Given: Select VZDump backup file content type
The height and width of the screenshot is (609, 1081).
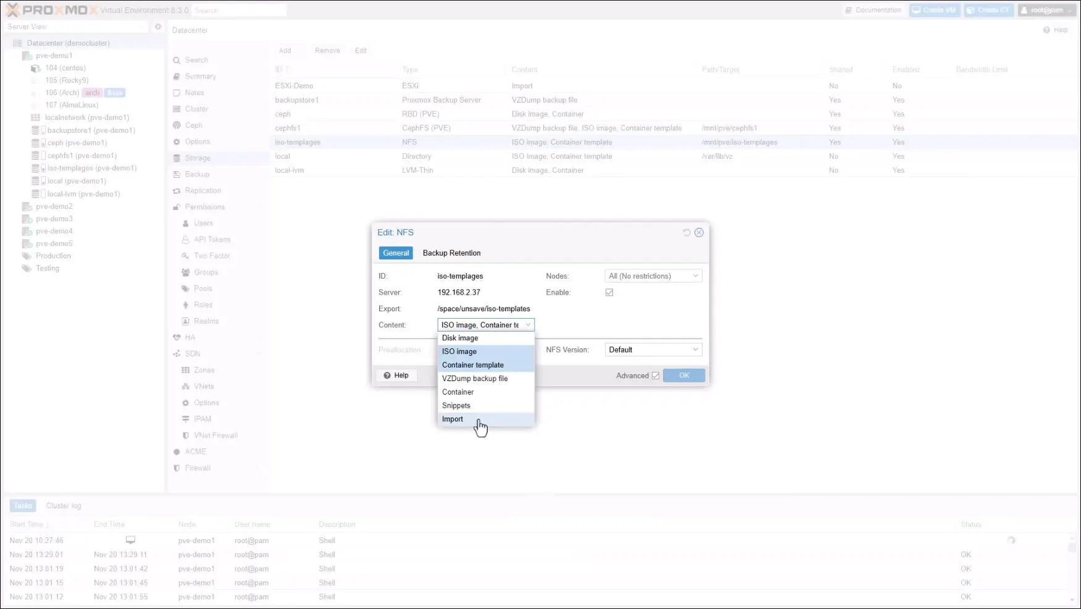Looking at the screenshot, I should [486, 379].
